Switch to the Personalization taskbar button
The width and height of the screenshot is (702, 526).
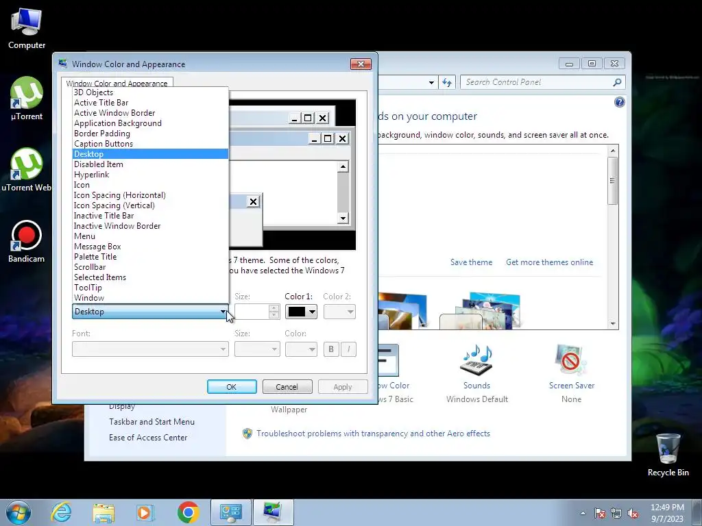273,512
